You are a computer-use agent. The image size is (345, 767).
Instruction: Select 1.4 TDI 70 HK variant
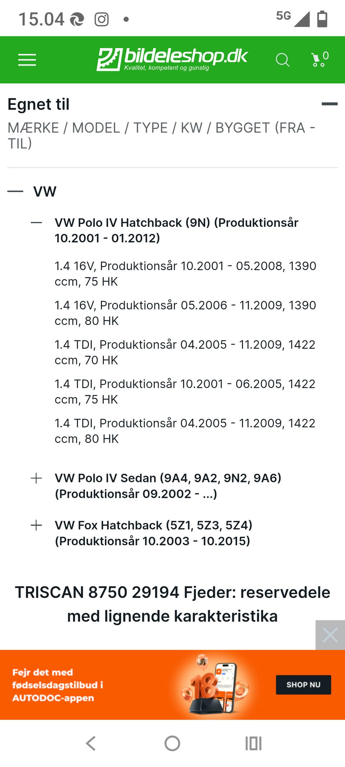point(185,352)
